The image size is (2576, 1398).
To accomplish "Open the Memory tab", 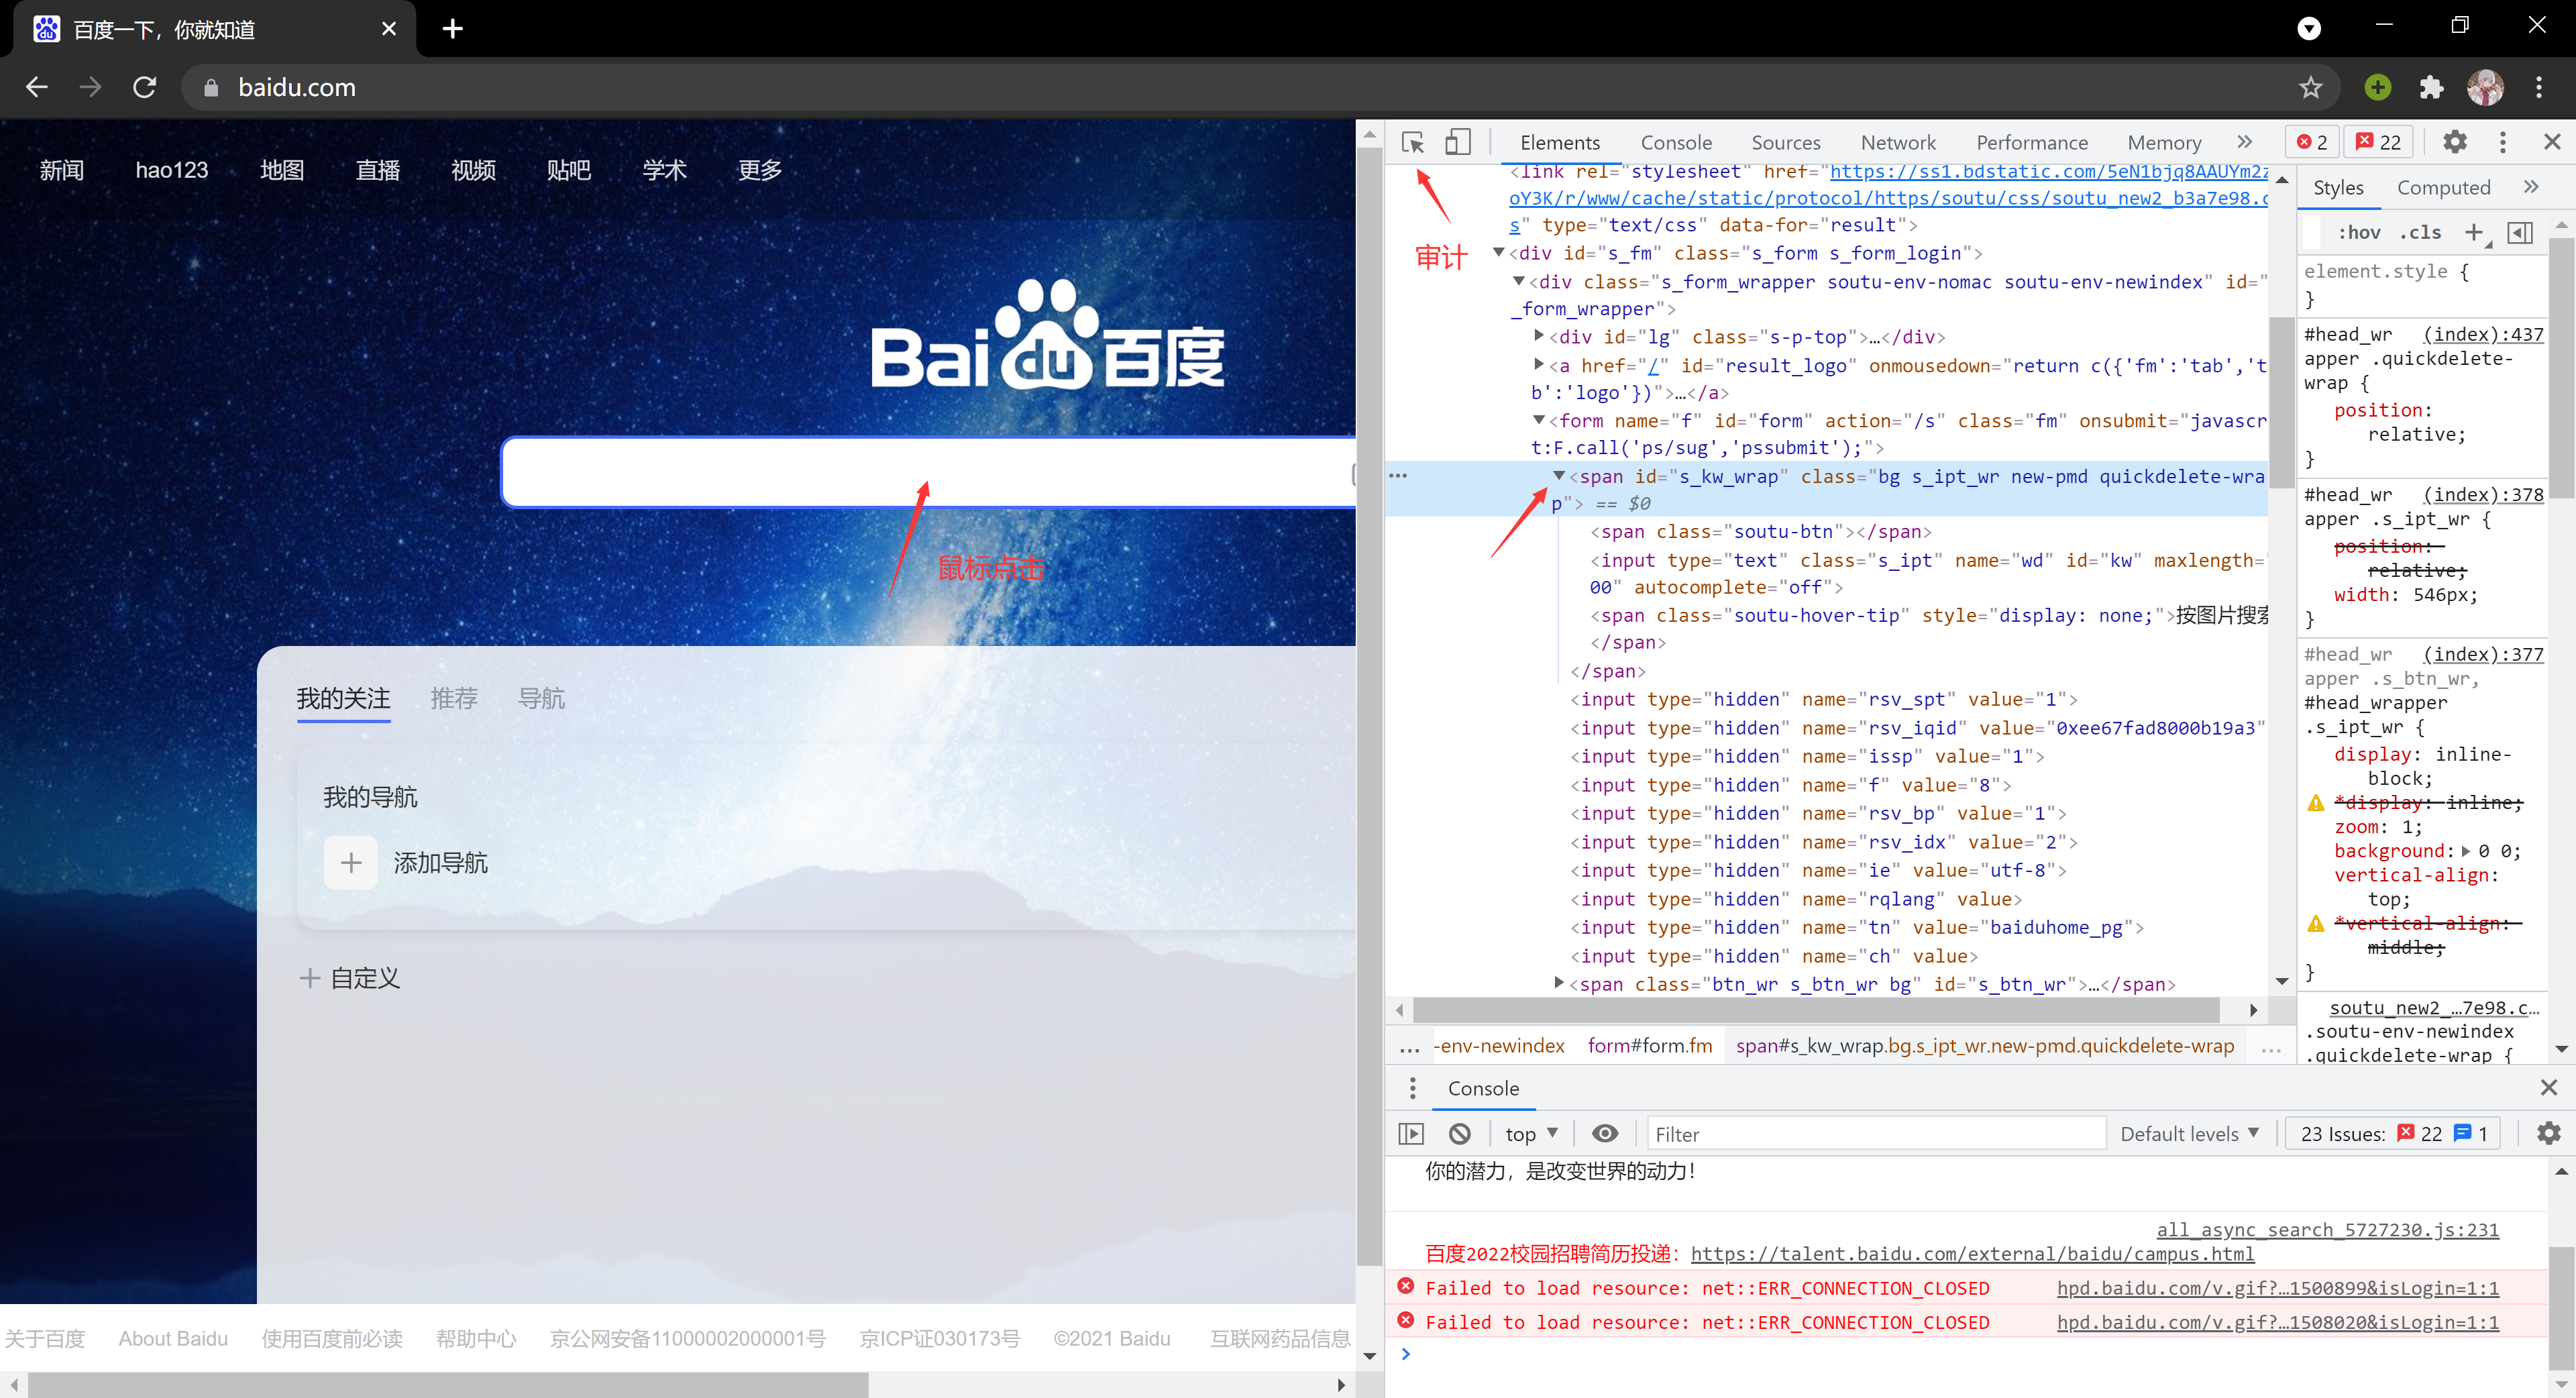I will [2164, 142].
